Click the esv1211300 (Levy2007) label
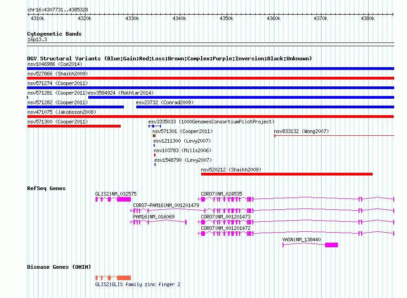407x298 pixels. (182, 141)
